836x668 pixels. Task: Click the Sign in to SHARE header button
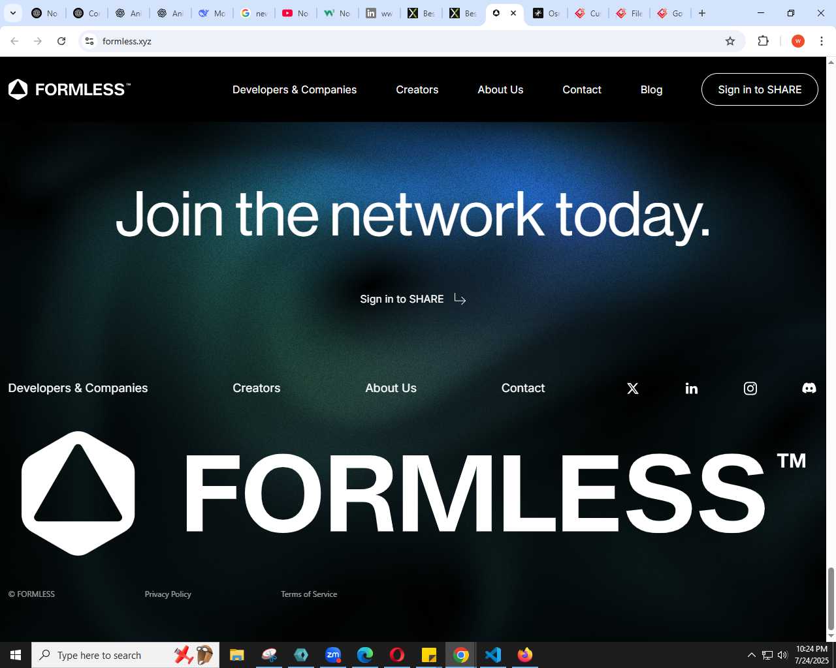[x=760, y=89]
